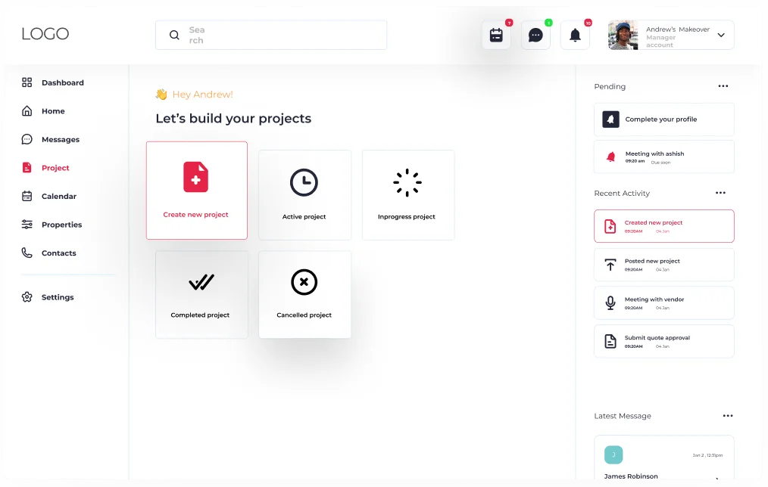768x487 pixels.
Task: Open the Pending section more options
Action: tap(723, 86)
